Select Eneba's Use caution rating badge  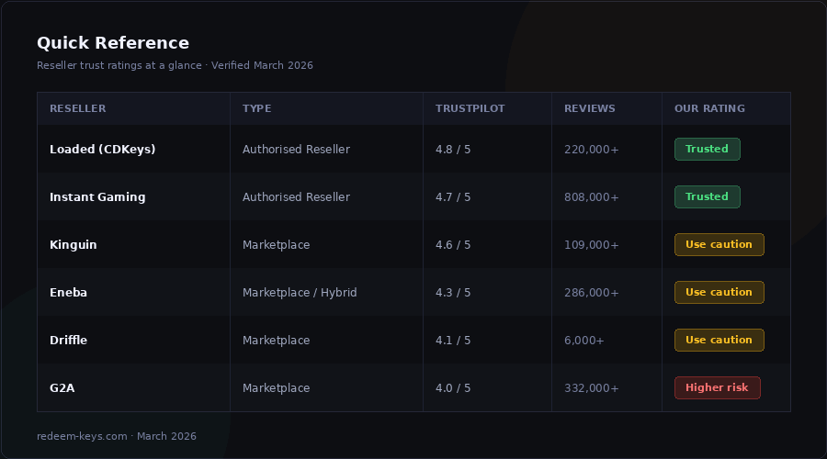point(719,292)
